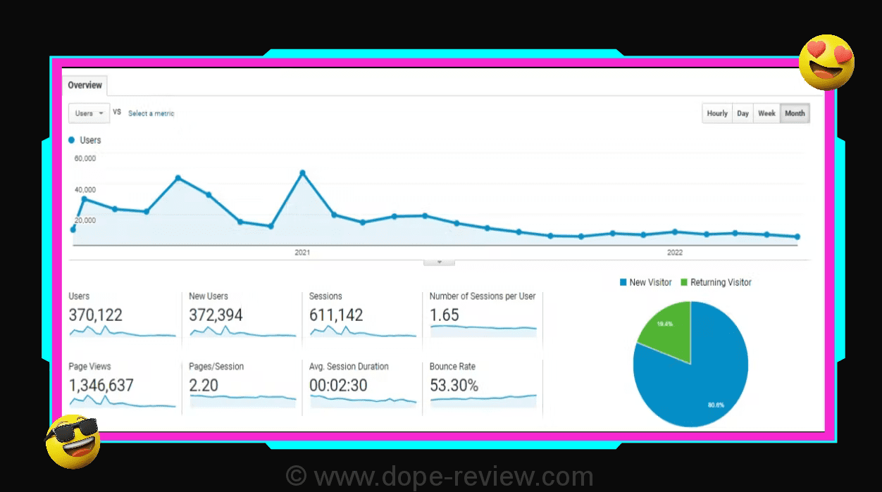
Task: Switch chart granularity to Week
Action: click(x=766, y=113)
